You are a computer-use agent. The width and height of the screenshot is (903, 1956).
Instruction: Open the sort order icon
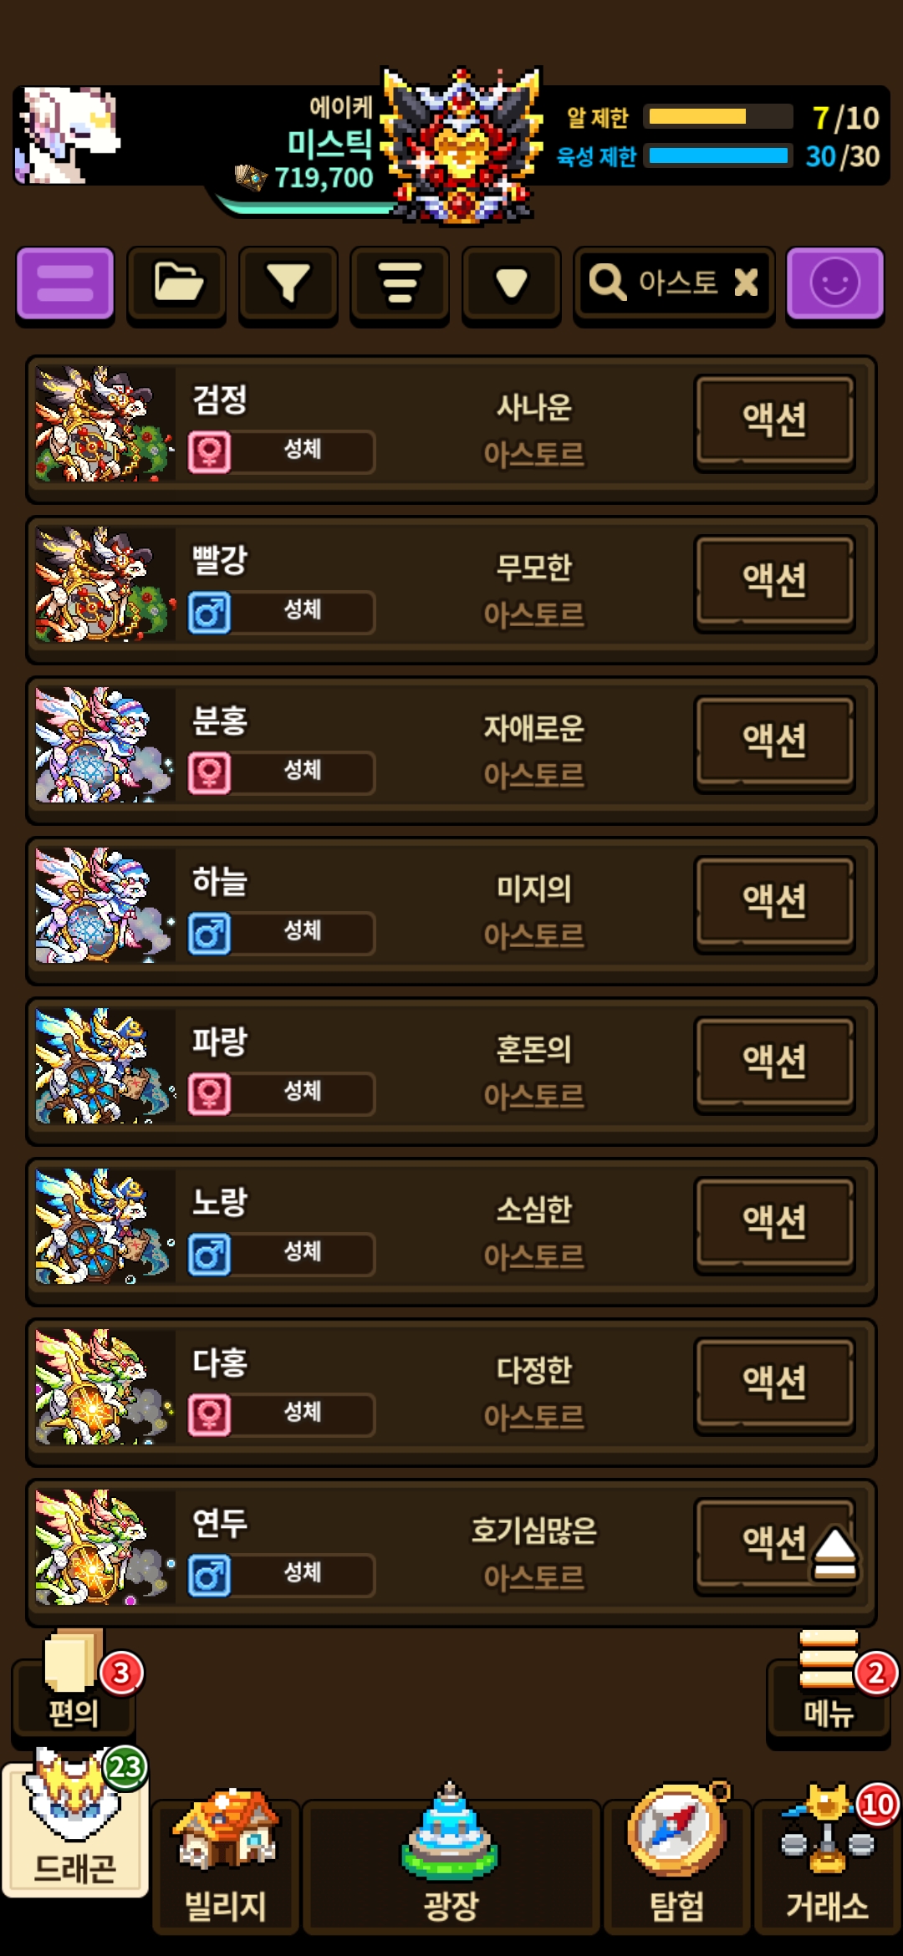pos(400,283)
